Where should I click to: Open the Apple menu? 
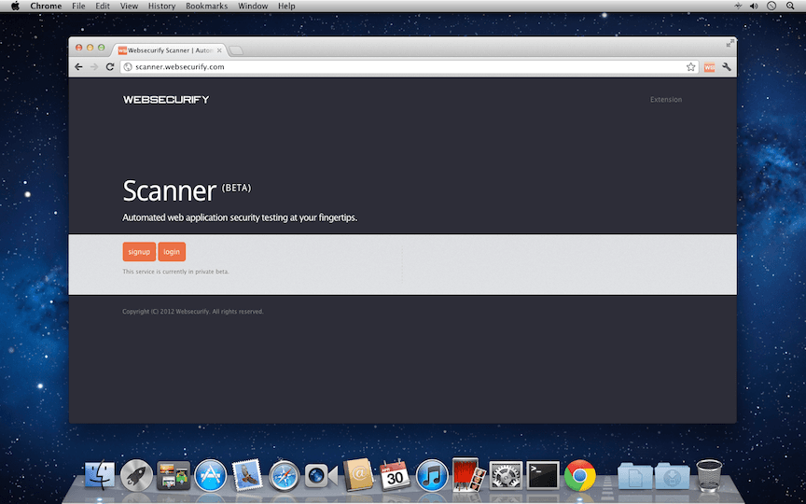pyautogui.click(x=15, y=7)
